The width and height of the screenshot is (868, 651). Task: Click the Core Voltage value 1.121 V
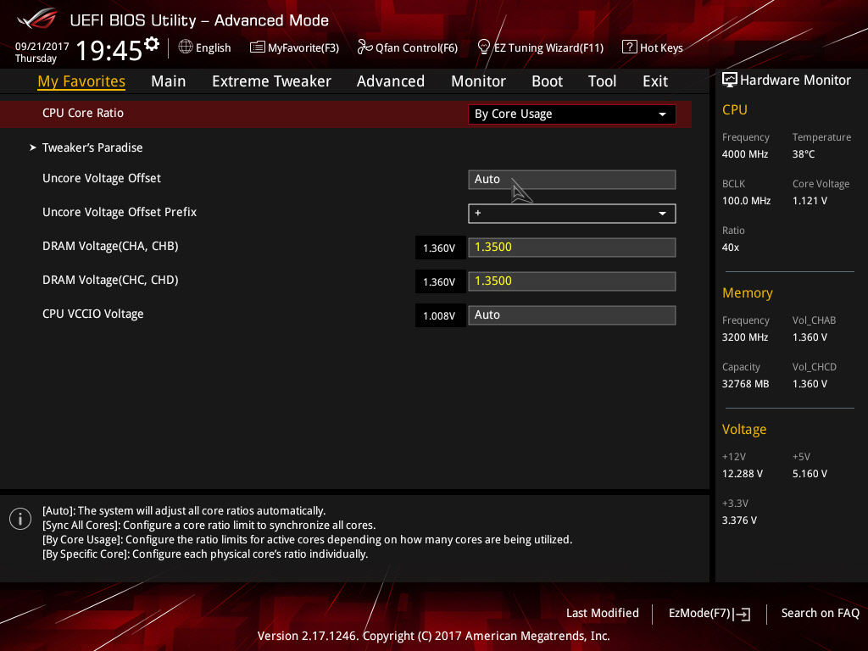tap(810, 201)
